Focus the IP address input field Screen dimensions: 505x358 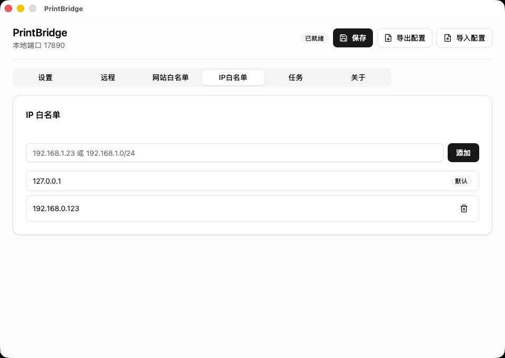point(235,153)
